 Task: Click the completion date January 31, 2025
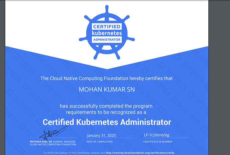(101, 135)
